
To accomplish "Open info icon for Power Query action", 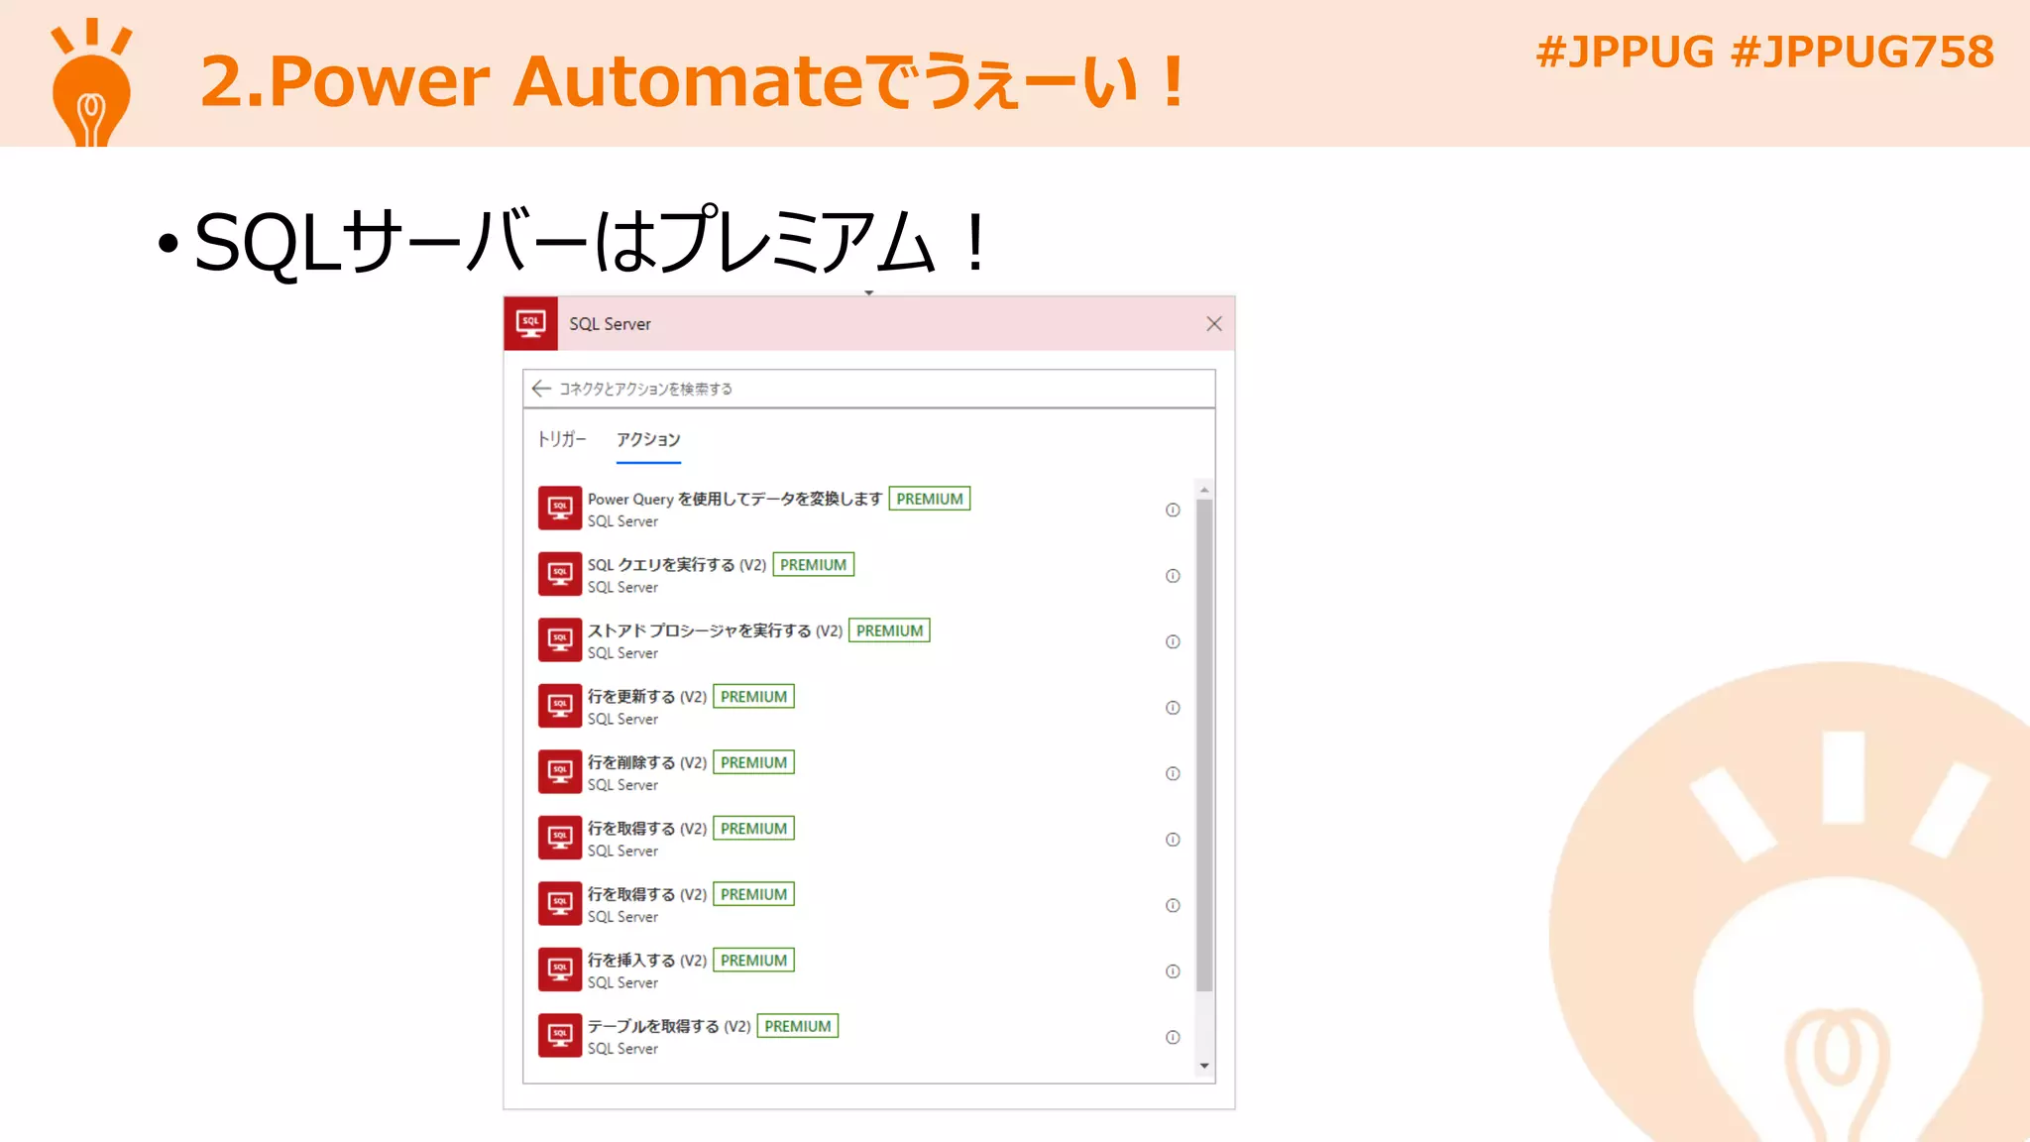I will tap(1173, 511).
